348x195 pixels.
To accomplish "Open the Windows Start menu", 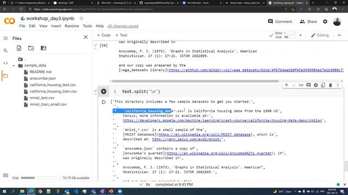I will click(x=4, y=191).
